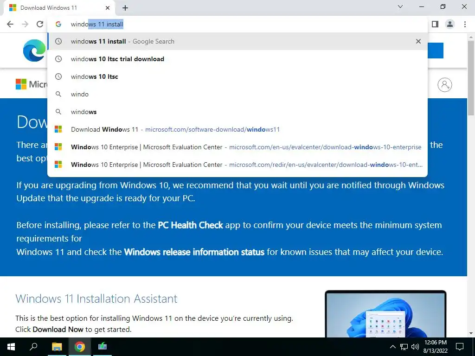Click the Microsoft Edge logo on the page
475x356 pixels.
click(x=34, y=50)
